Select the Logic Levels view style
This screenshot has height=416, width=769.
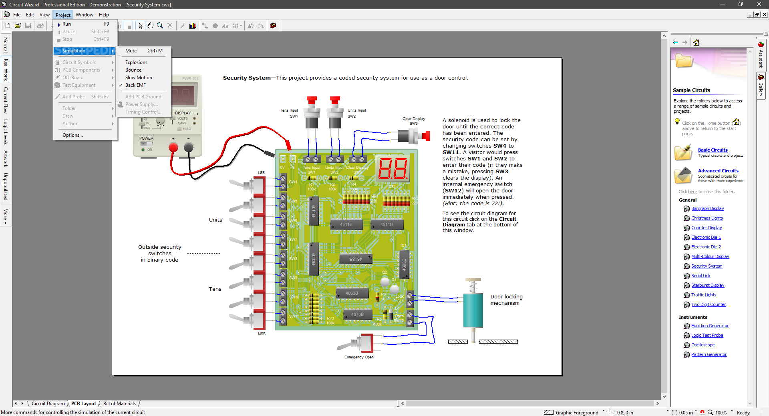(x=6, y=131)
